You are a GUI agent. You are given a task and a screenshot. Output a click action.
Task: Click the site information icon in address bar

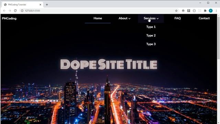[x=22, y=11]
